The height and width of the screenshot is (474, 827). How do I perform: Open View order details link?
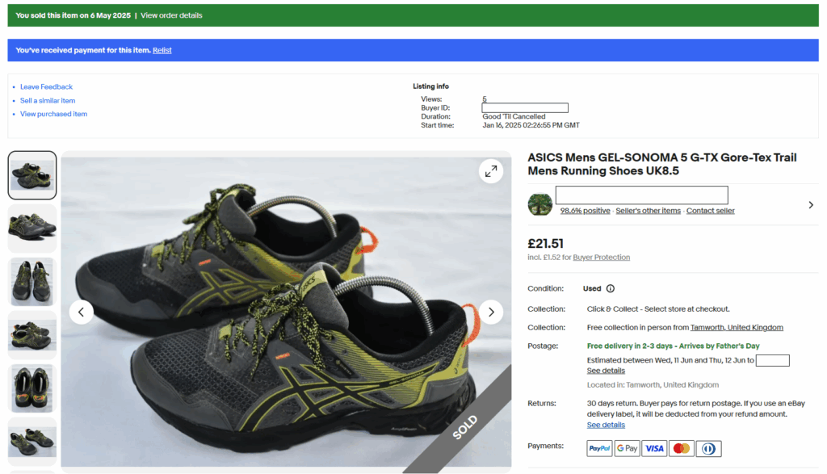click(171, 15)
